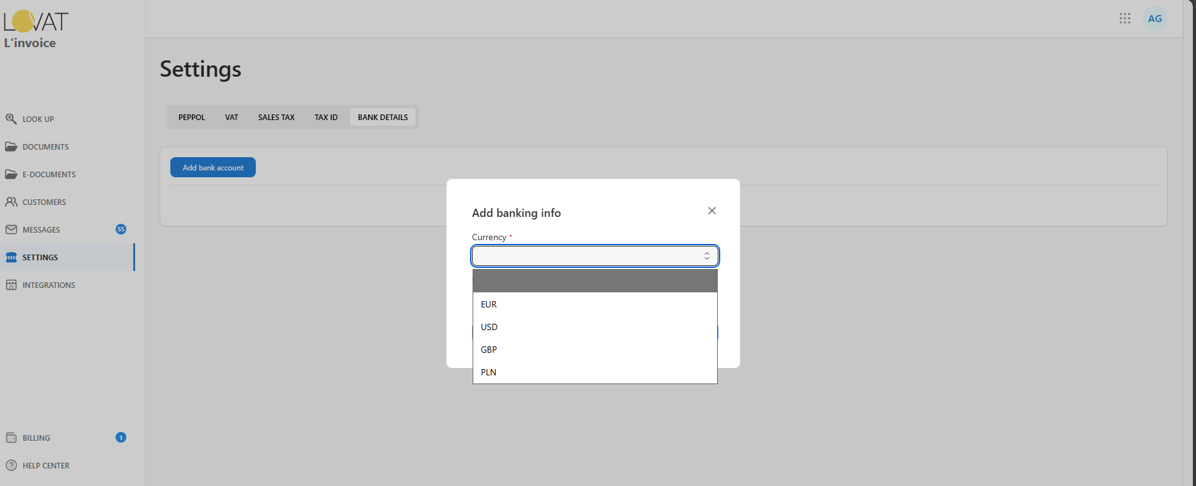Switch to the Tax ID tab
Viewport: 1196px width, 486px height.
[x=326, y=118]
